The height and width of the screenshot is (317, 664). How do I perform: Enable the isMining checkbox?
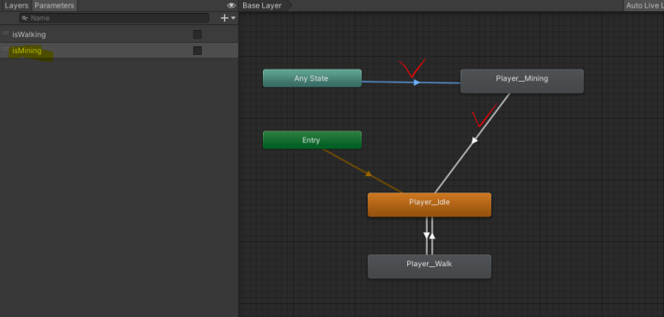point(198,51)
